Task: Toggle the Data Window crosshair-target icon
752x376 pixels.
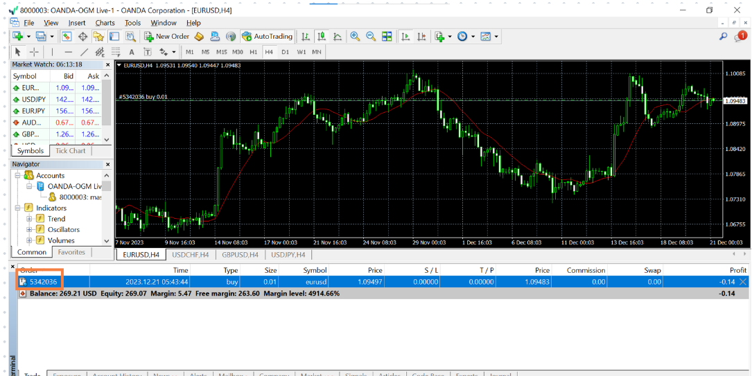Action: tap(82, 37)
